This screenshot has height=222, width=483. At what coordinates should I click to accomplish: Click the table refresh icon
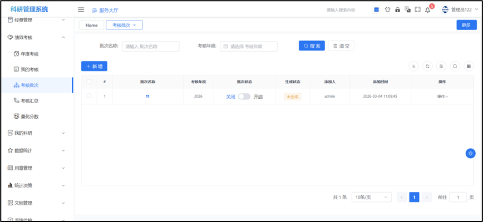427,66
